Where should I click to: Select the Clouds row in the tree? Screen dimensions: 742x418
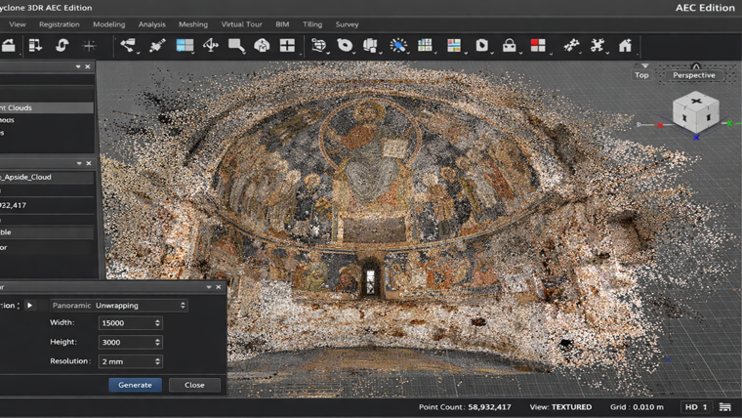47,108
